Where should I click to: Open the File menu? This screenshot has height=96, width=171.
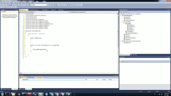(x=1, y=3)
